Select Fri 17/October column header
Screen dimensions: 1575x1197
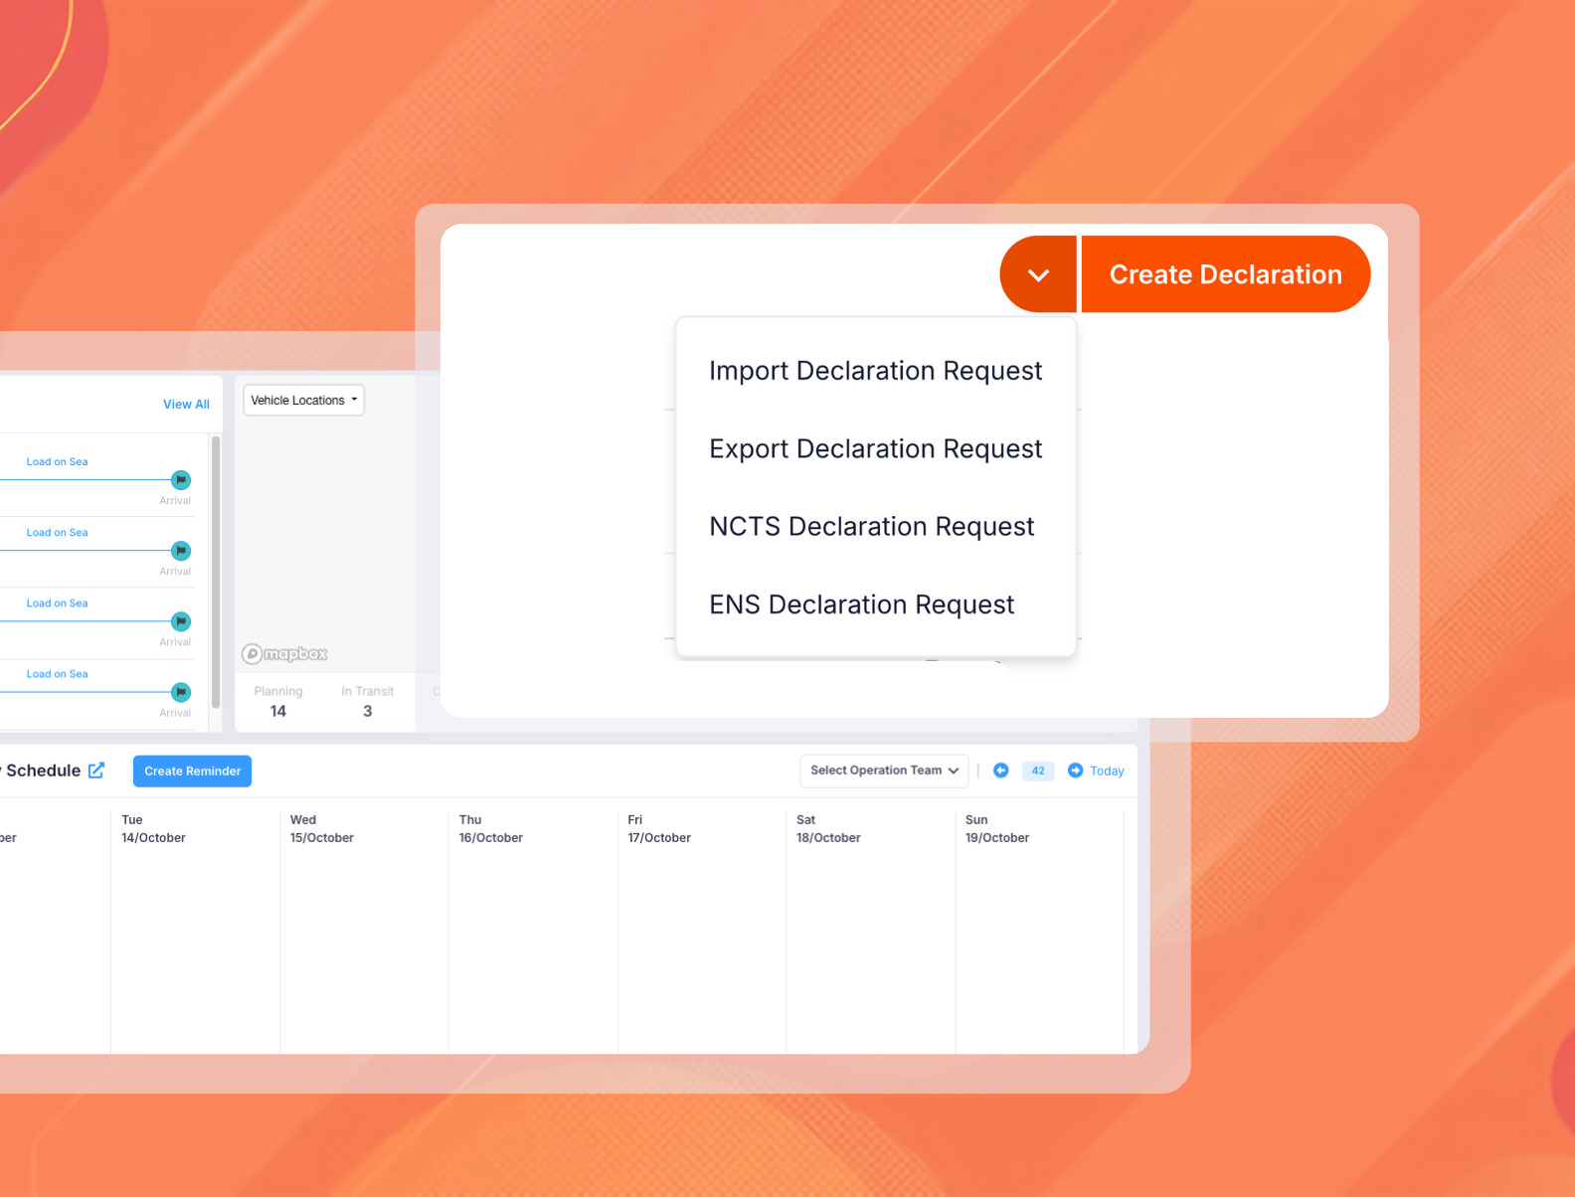(x=659, y=829)
